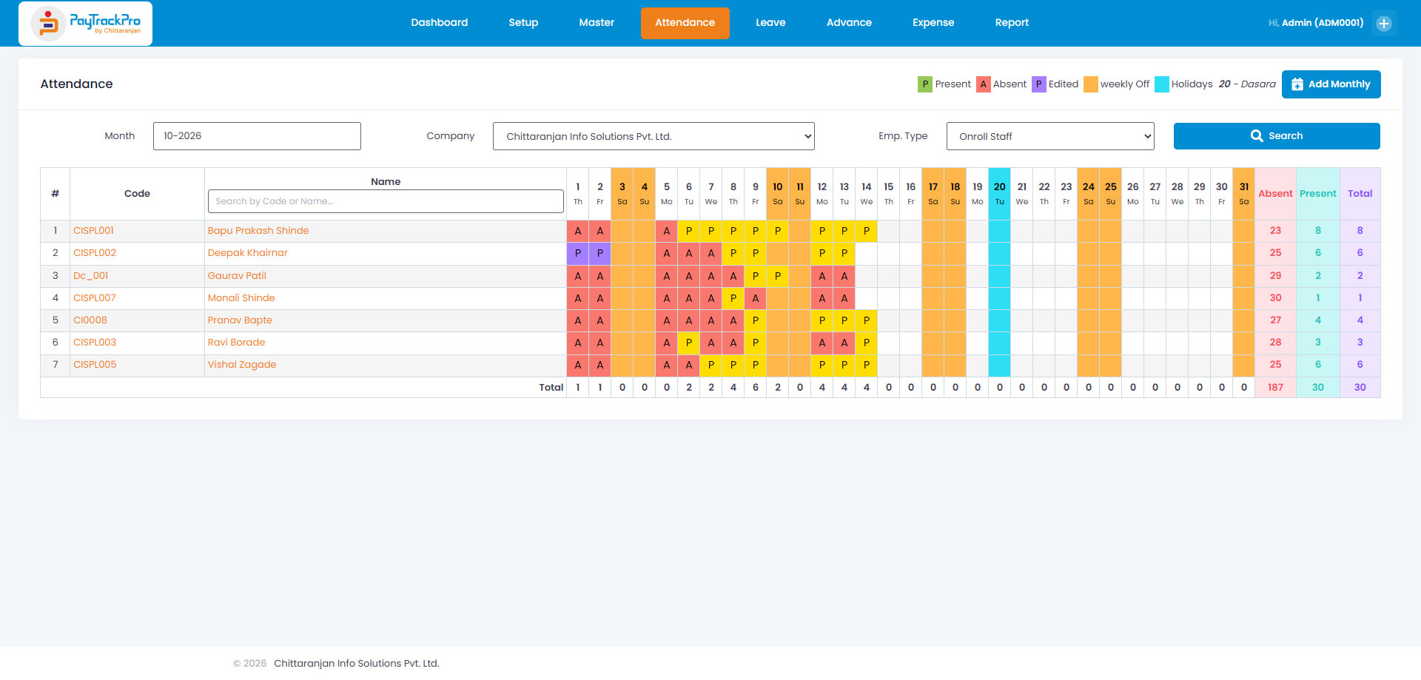
Task: Click the cyan Holidays legend swatch
Action: point(1161,84)
